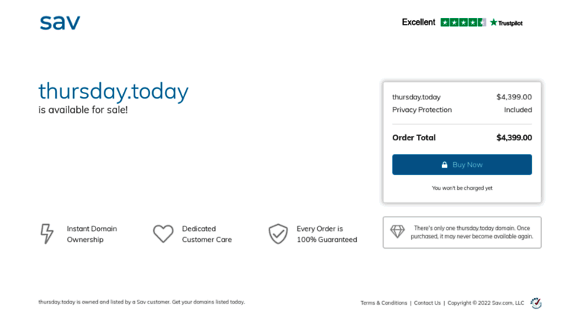Click the Instant Domain Ownership label

[x=92, y=235]
